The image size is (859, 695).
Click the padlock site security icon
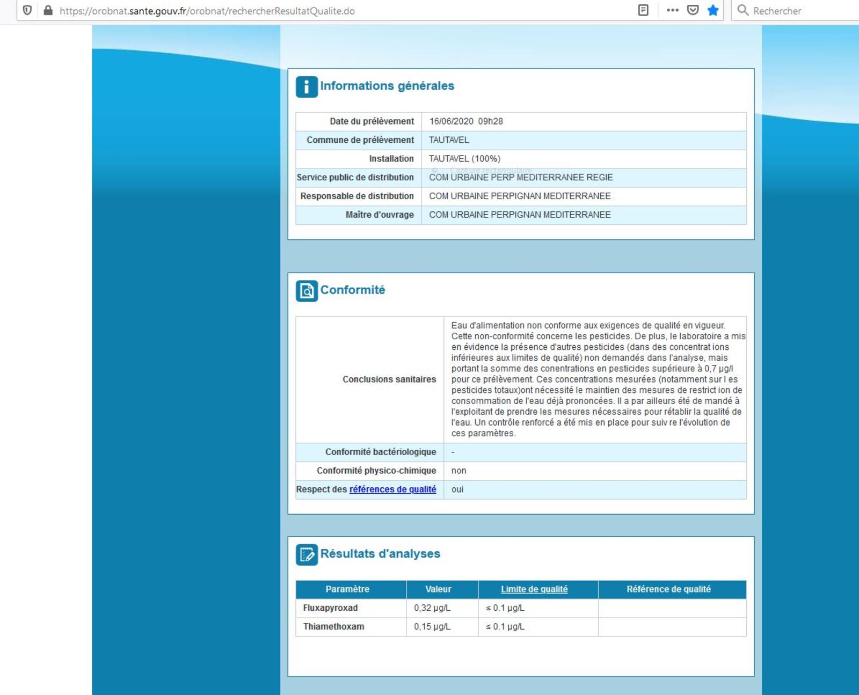tap(48, 10)
